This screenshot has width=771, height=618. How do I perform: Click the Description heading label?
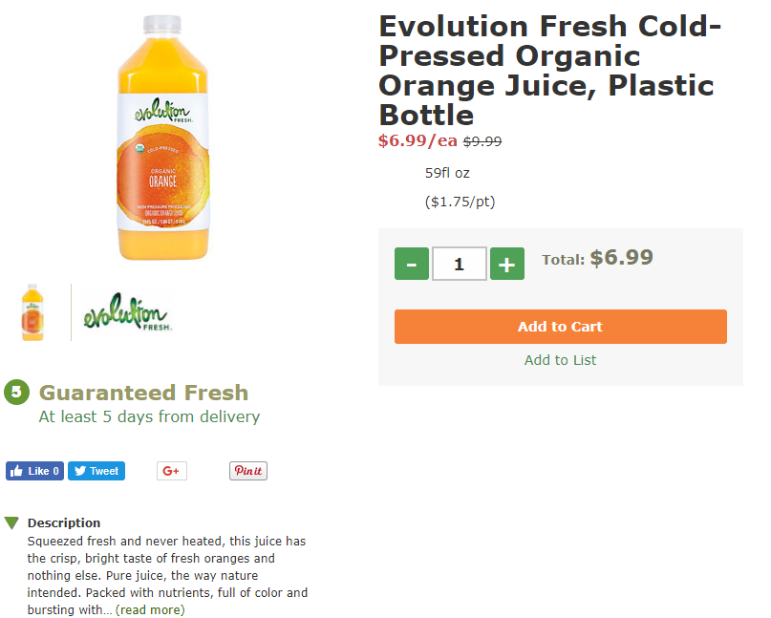pos(64,522)
